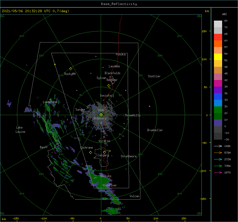Click the green 7356 arrow in legend

pos(218,166)
